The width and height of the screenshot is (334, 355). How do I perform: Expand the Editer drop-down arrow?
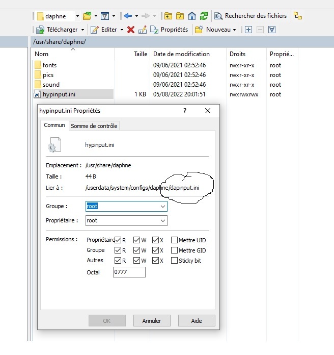click(x=122, y=30)
